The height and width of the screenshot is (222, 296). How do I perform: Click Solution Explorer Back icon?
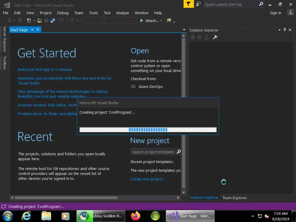(193, 37)
